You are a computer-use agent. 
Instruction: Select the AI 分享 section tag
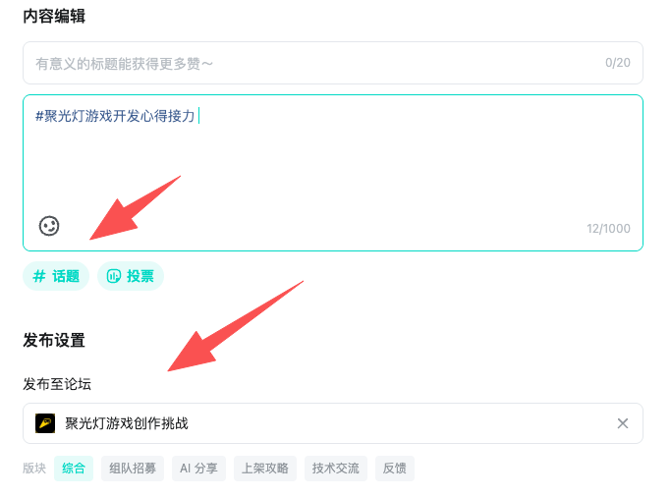point(200,469)
